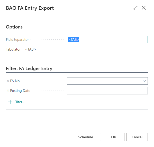Click the Posting Date field label
This screenshot has height=147, width=154.
tap(20, 91)
